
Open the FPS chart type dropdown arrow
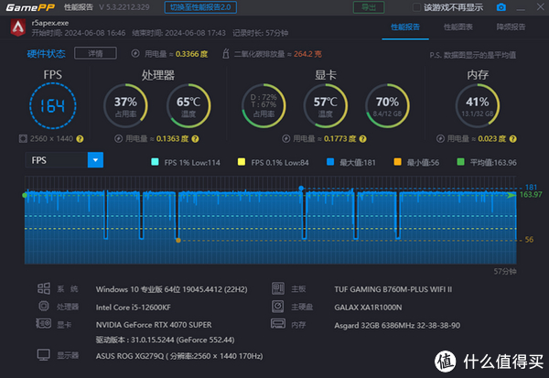pyautogui.click(x=95, y=160)
